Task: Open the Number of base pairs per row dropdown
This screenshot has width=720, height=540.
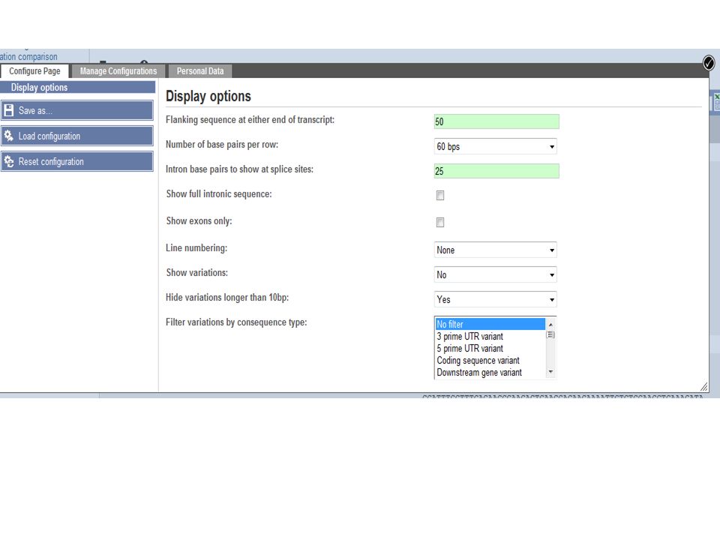Action: coord(496,146)
